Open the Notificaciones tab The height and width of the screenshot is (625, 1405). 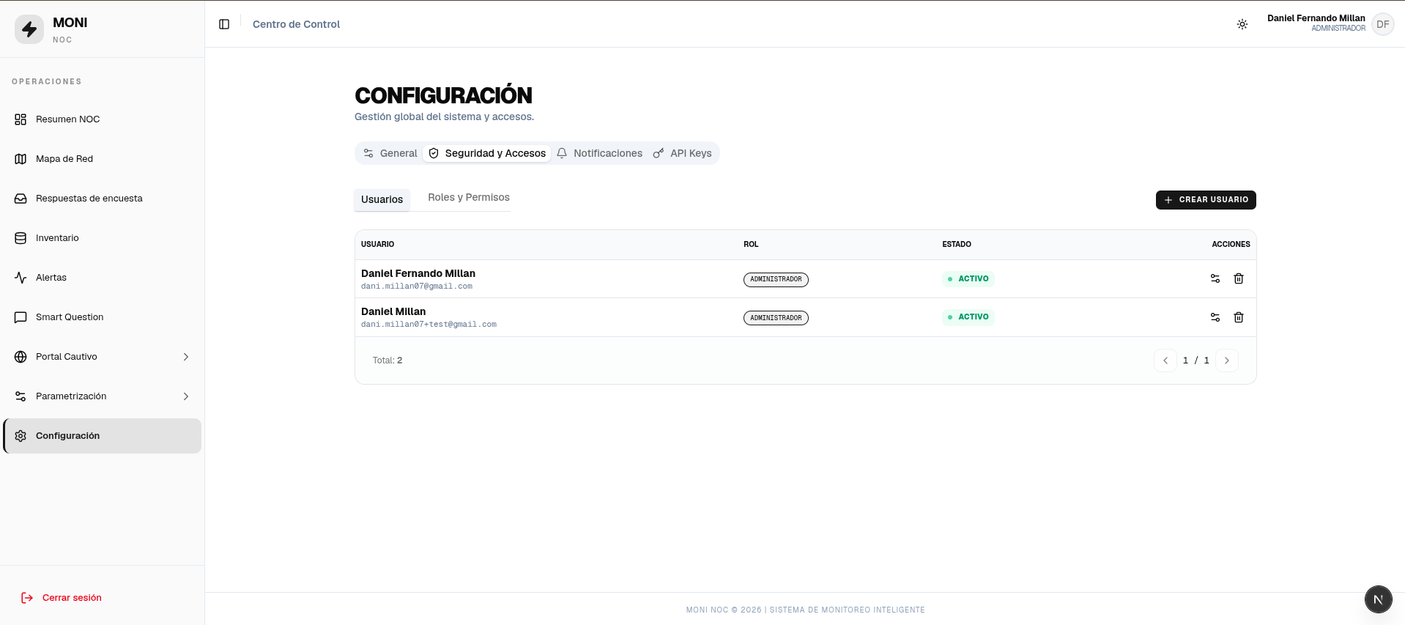coord(599,153)
